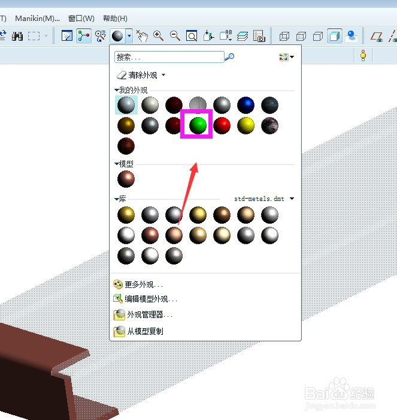Click the binoculars find tool

(x=17, y=36)
